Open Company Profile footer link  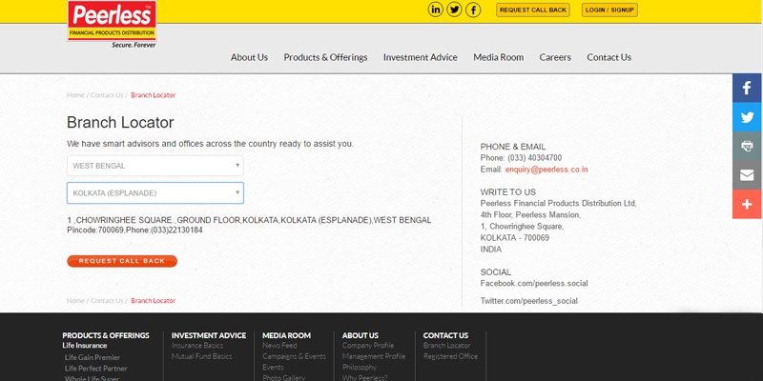click(368, 346)
